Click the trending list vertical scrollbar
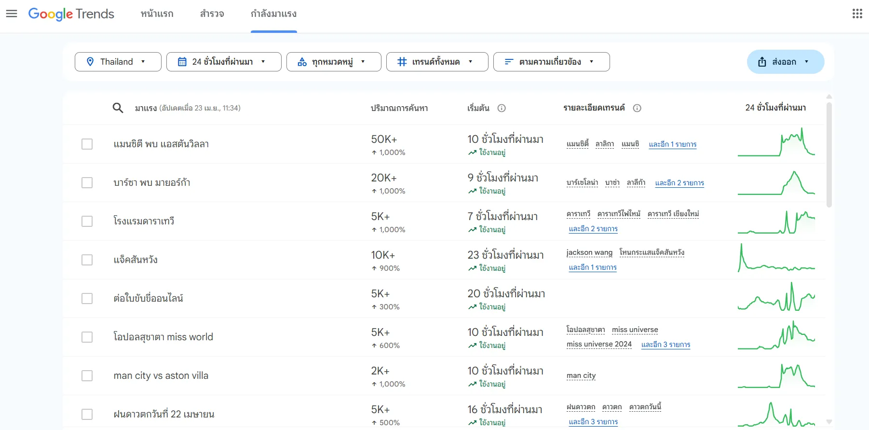869x430 pixels. (829, 154)
